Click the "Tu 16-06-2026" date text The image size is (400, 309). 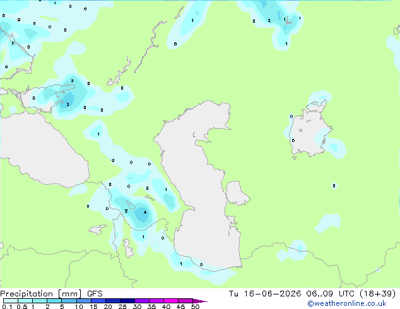click(265, 294)
